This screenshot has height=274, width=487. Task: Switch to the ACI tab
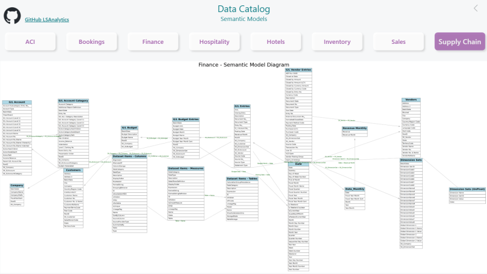pyautogui.click(x=30, y=42)
